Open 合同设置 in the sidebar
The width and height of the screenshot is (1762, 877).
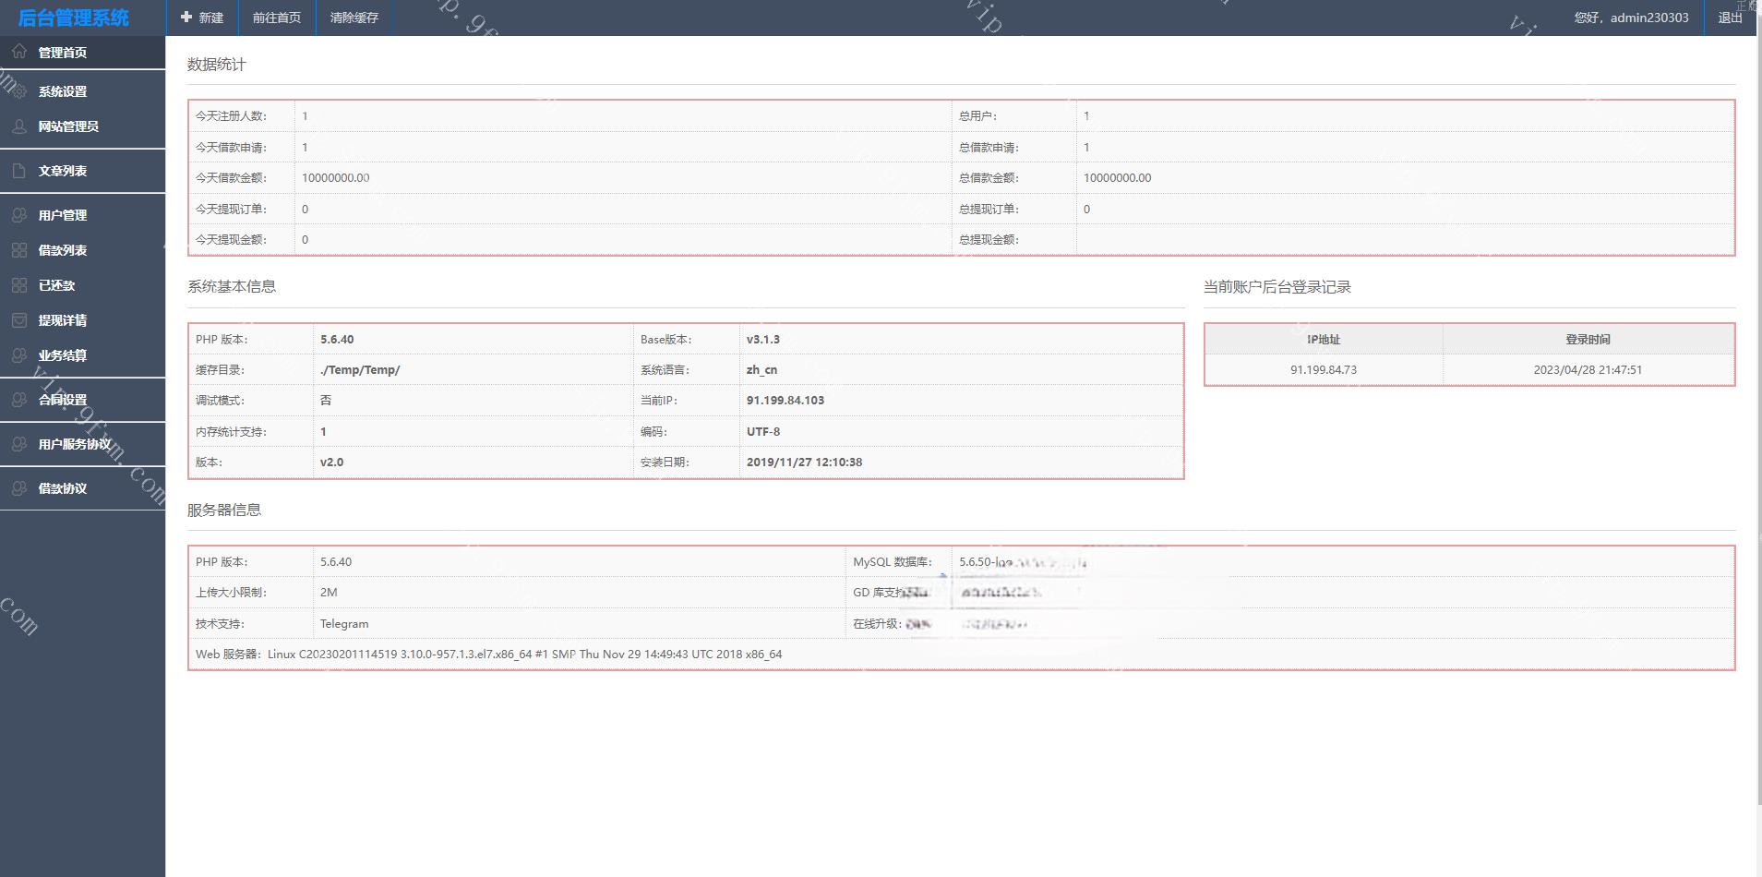pyautogui.click(x=63, y=400)
